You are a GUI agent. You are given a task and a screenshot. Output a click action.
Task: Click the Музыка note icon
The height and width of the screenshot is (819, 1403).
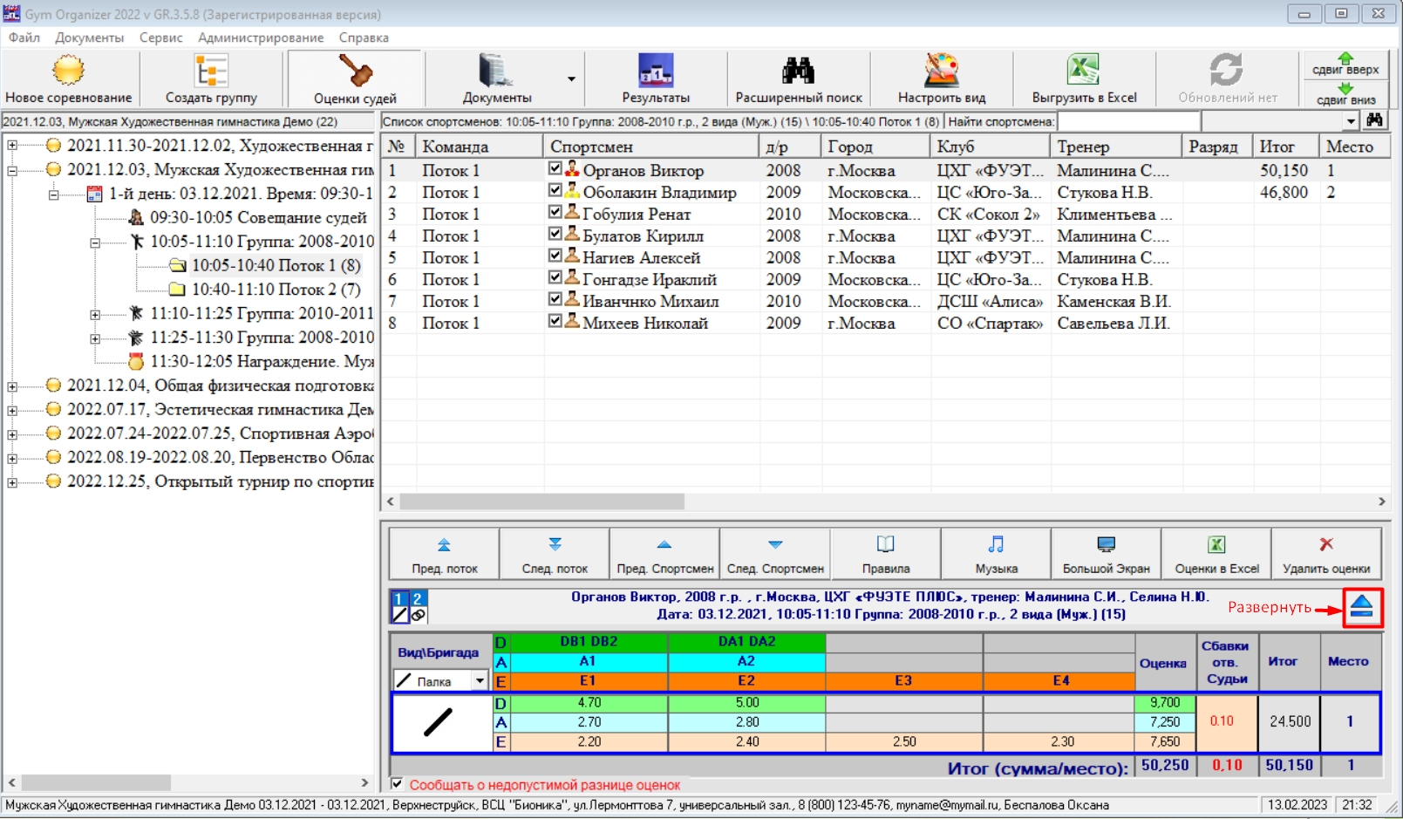click(996, 545)
